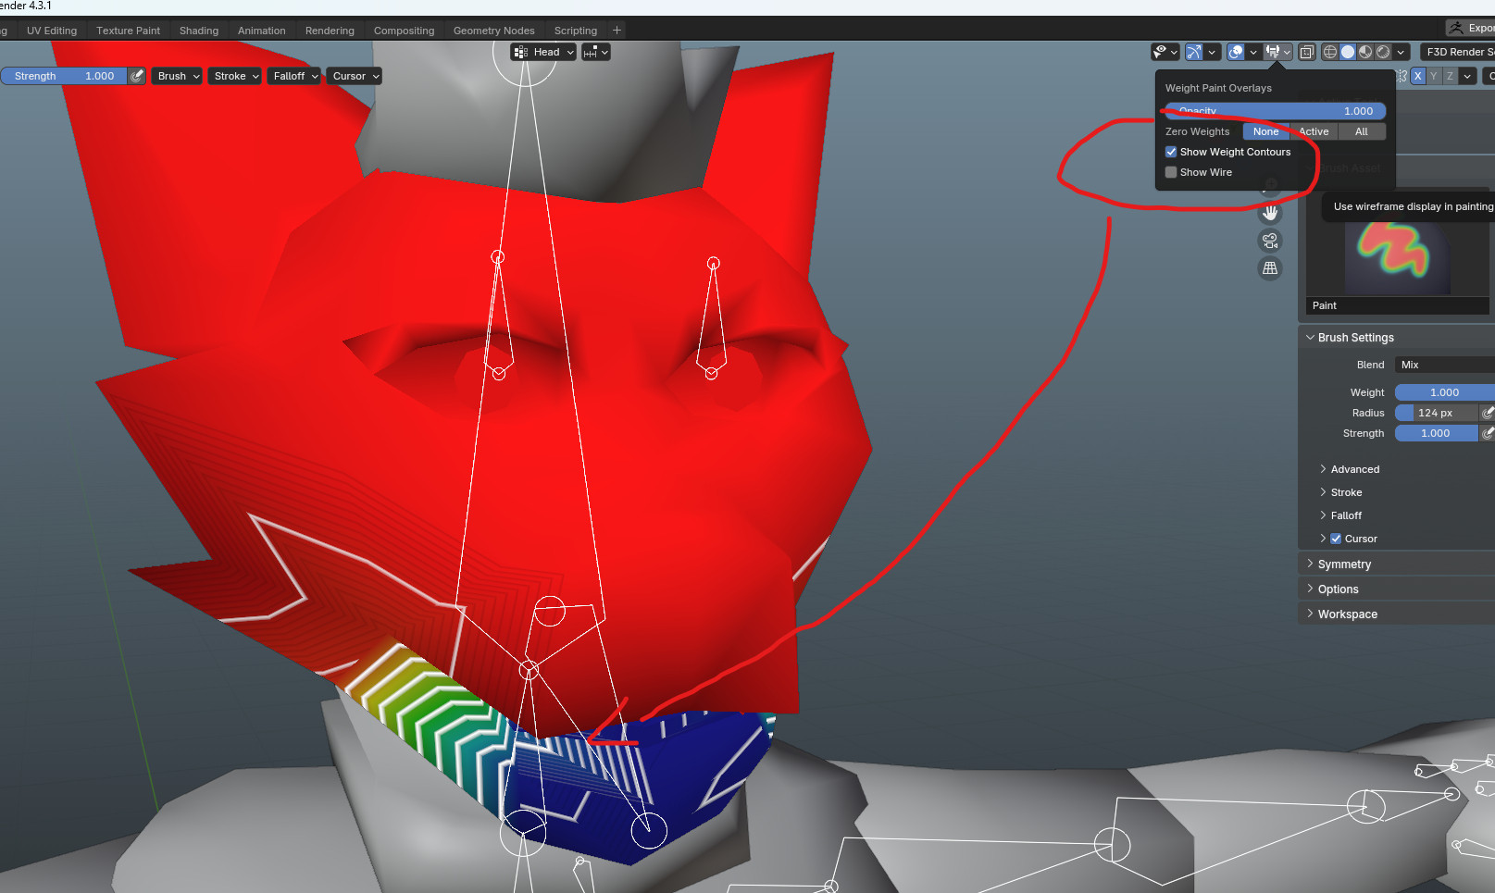
Task: Click the pan view hand gizmo
Action: [x=1270, y=213]
